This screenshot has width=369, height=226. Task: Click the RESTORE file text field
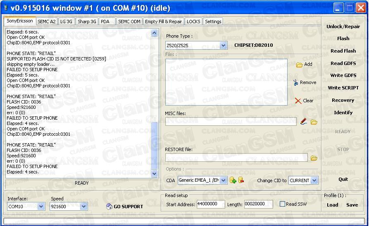pyautogui.click(x=236, y=157)
